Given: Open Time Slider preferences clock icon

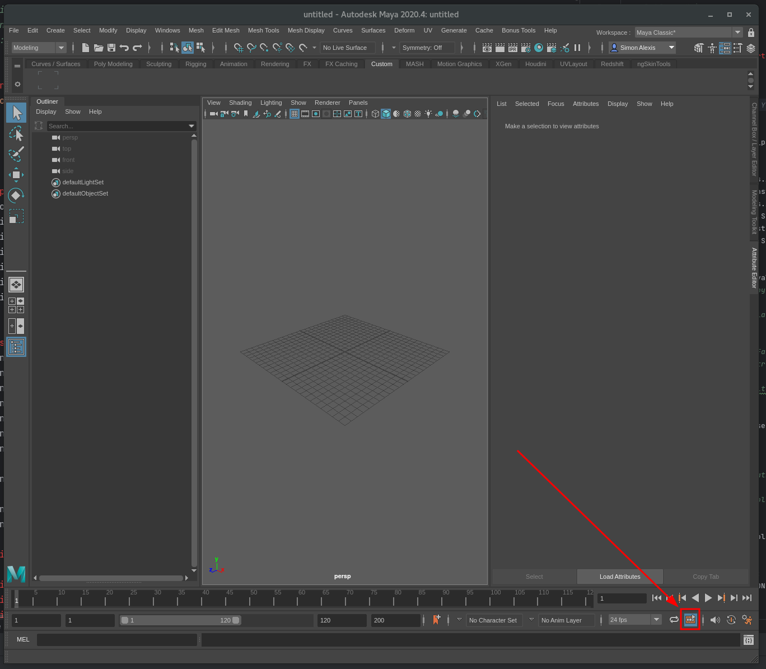Looking at the screenshot, I should [x=731, y=620].
